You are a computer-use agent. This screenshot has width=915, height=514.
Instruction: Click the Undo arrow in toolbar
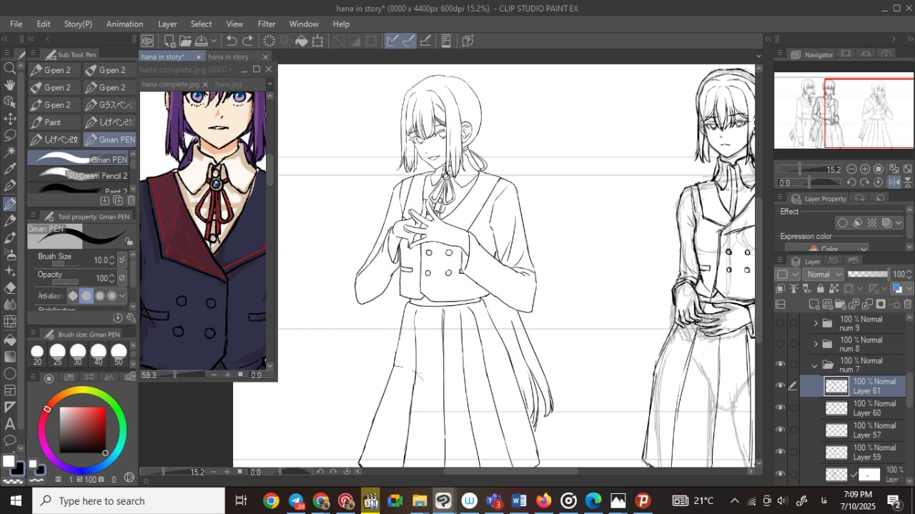pyautogui.click(x=232, y=41)
